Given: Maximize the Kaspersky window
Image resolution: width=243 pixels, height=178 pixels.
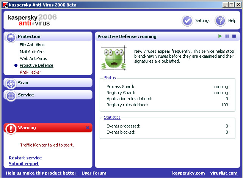Looking at the screenshot, I should pos(232,5).
